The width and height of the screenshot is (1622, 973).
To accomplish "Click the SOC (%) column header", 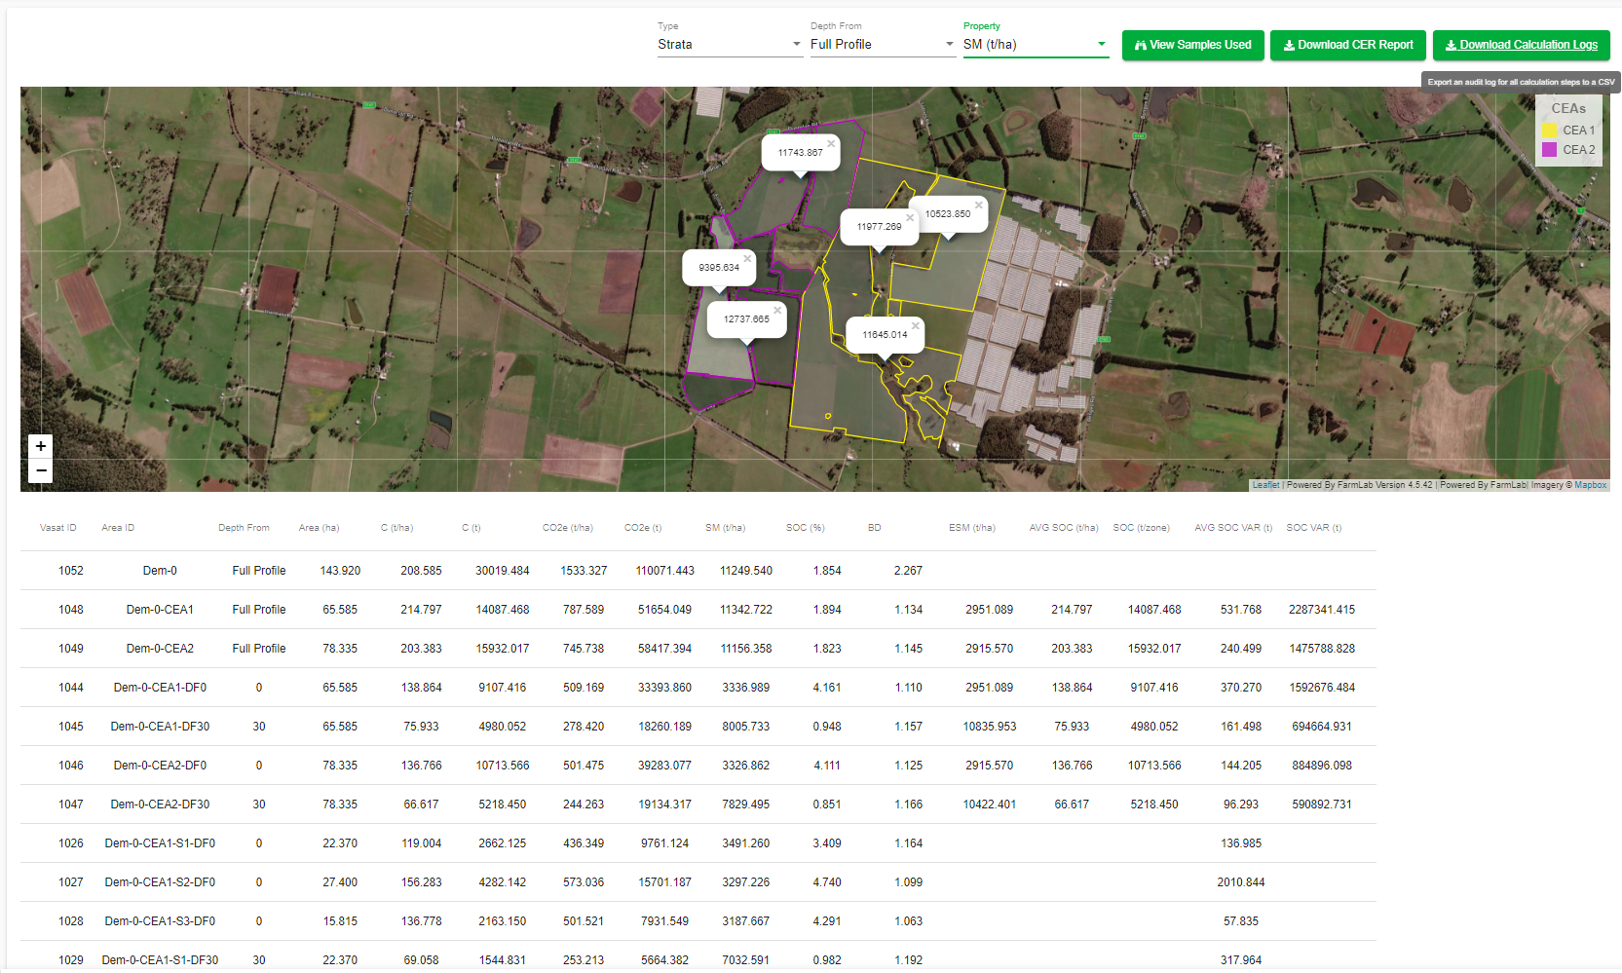I will click(805, 528).
